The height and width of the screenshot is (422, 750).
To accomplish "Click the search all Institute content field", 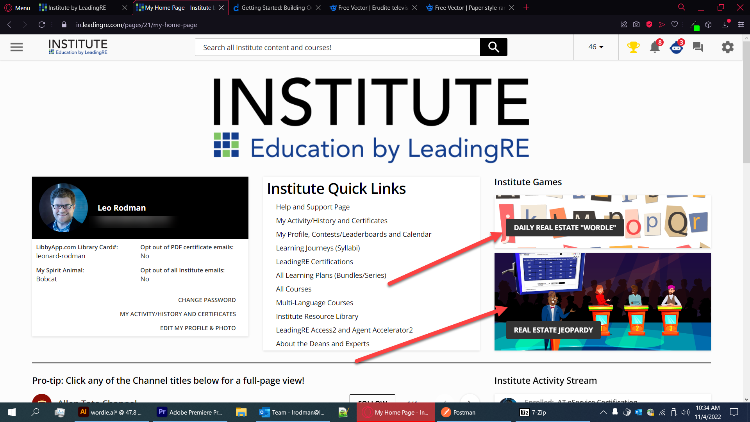I will click(337, 47).
